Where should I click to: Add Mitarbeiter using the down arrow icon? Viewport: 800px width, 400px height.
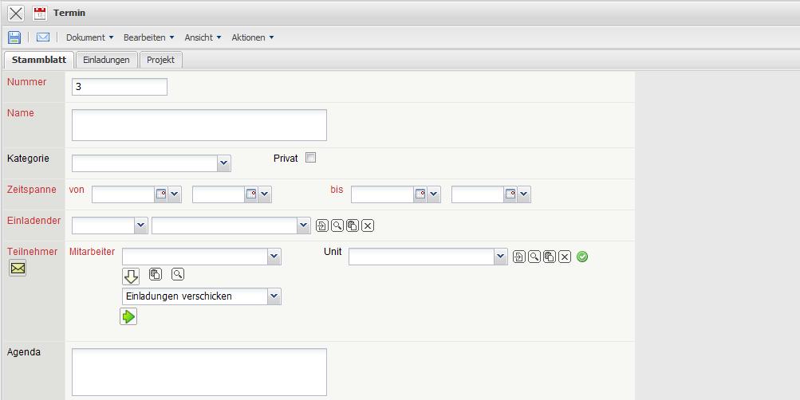(x=131, y=276)
